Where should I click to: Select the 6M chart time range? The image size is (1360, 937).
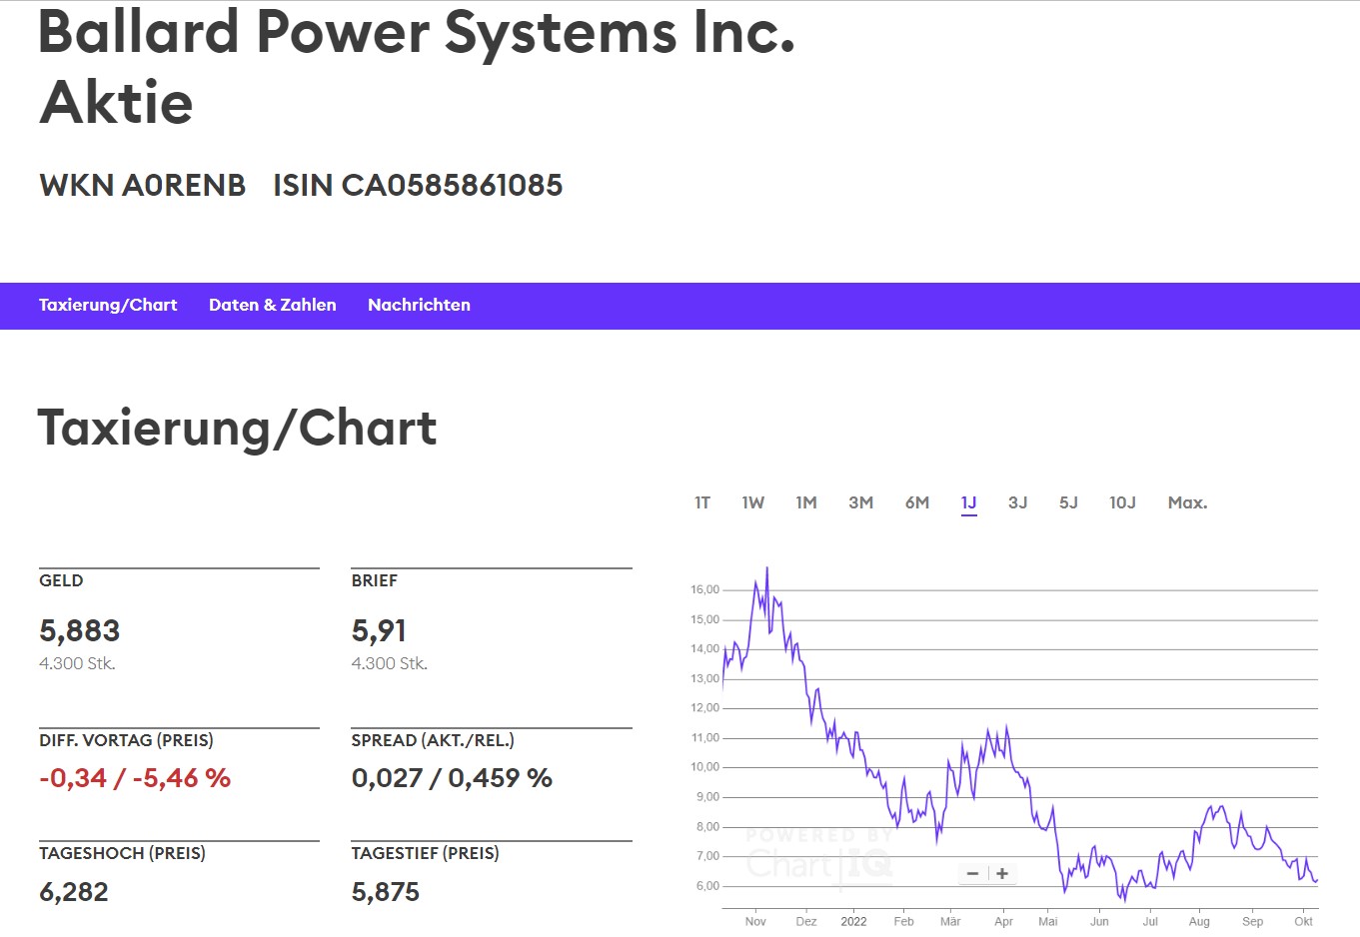(917, 503)
